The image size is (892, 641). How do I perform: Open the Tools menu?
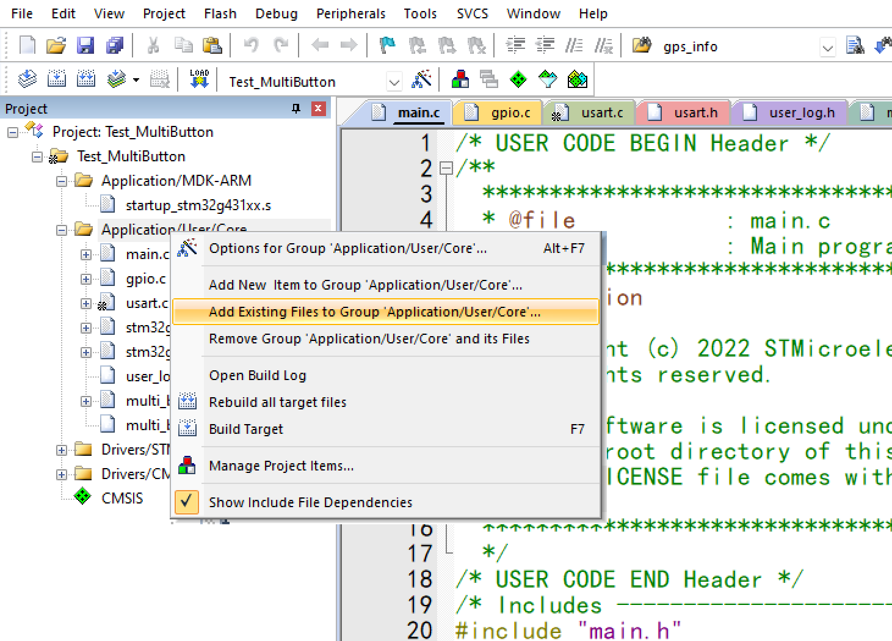tap(420, 13)
